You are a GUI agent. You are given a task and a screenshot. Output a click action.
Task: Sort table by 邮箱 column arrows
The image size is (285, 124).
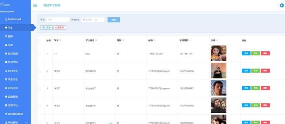coord(154,40)
